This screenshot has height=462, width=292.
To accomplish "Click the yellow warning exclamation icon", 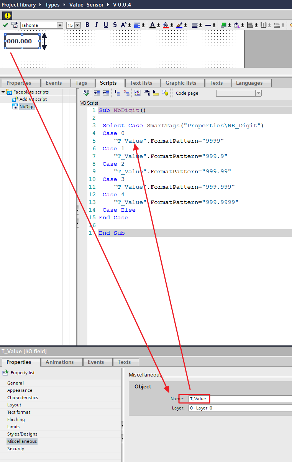I will click(x=7, y=16).
